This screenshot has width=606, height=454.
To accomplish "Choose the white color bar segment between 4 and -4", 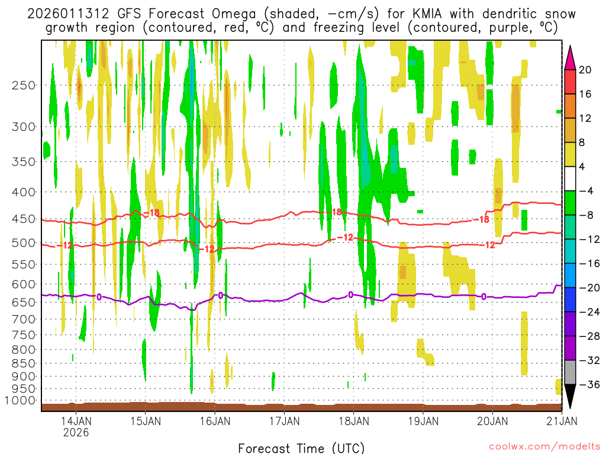I will (x=570, y=179).
